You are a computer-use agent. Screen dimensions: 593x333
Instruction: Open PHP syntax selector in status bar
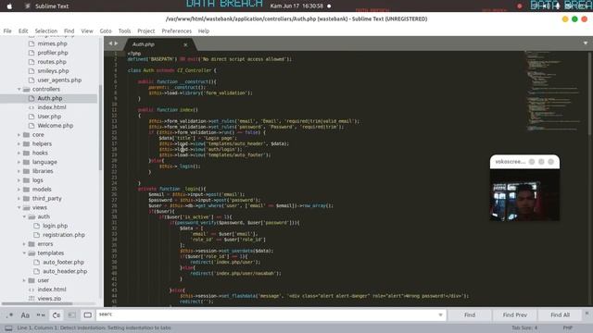(567, 327)
